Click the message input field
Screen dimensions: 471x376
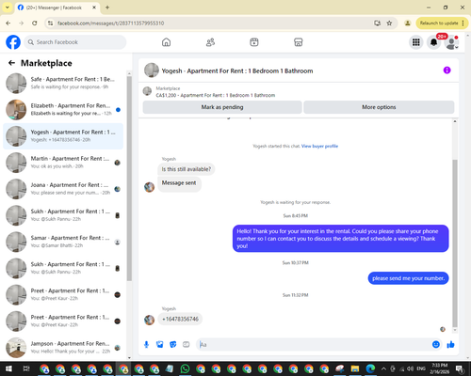314,345
